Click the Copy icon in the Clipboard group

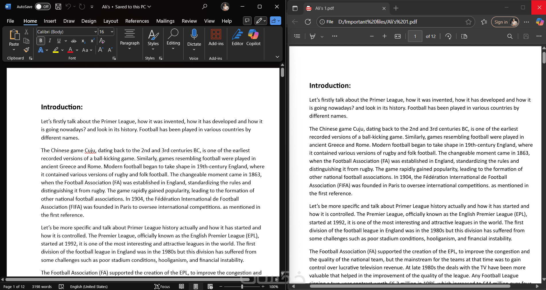point(26,41)
